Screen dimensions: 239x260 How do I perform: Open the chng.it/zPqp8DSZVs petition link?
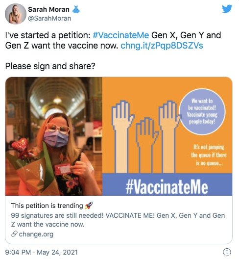pos(162,46)
